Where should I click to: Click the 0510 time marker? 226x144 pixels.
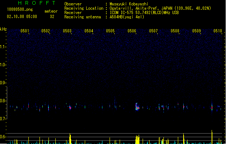218,31
